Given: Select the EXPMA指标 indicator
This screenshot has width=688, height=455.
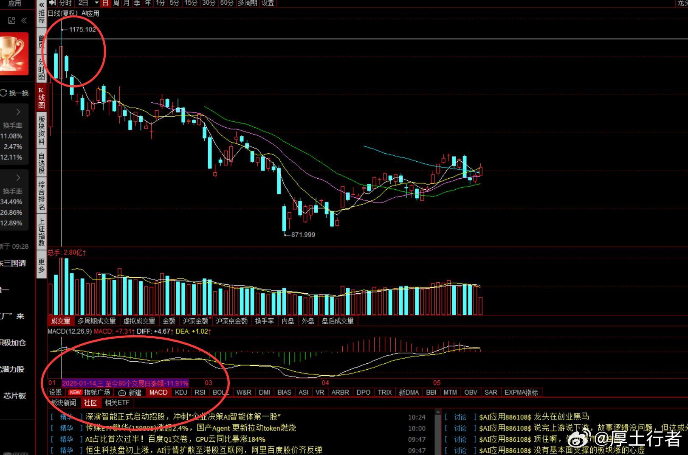Looking at the screenshot, I should click(x=522, y=392).
